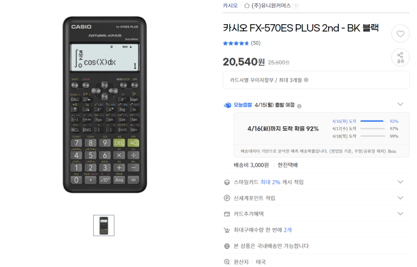The image size is (417, 267).
Task: Click the card benefits icon
Action: pos(227,214)
